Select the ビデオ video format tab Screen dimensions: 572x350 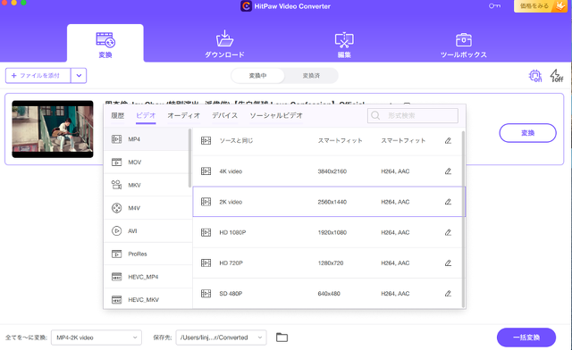click(x=146, y=115)
